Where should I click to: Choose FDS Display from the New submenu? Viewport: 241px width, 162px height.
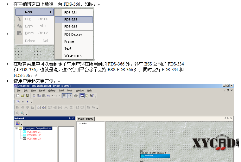73,34
